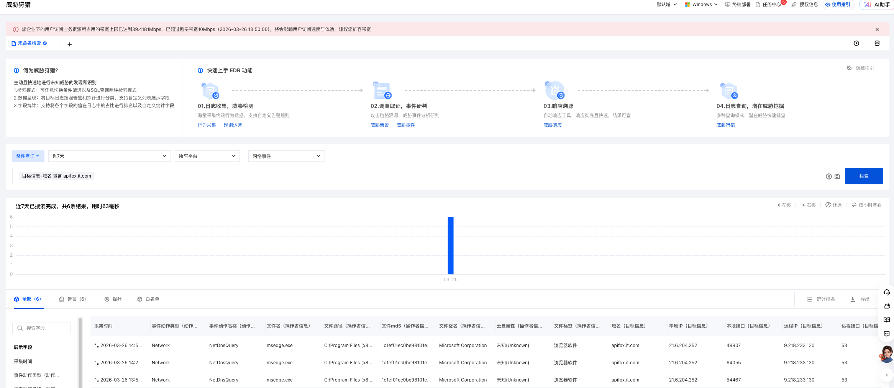Screen dimensions: 894x388
Task: Add a new search tab with plus icon
Action: point(69,44)
